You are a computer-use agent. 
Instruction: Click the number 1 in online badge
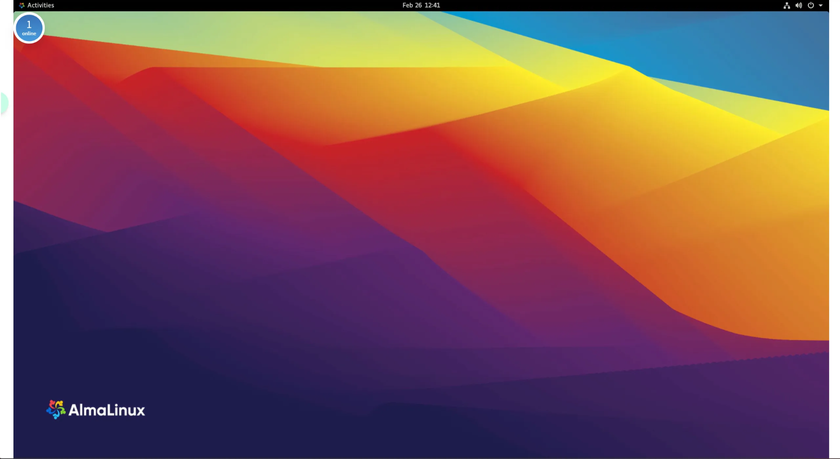click(29, 24)
